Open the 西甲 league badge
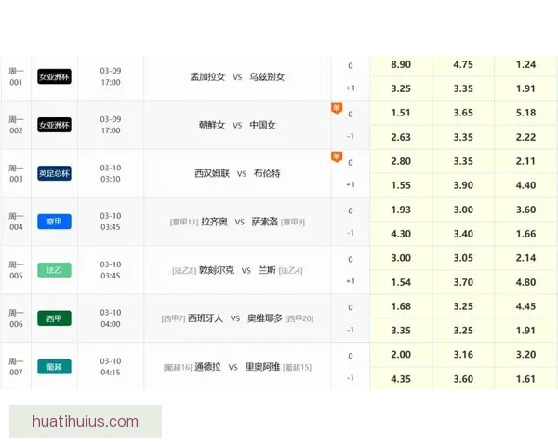 pyautogui.click(x=55, y=318)
